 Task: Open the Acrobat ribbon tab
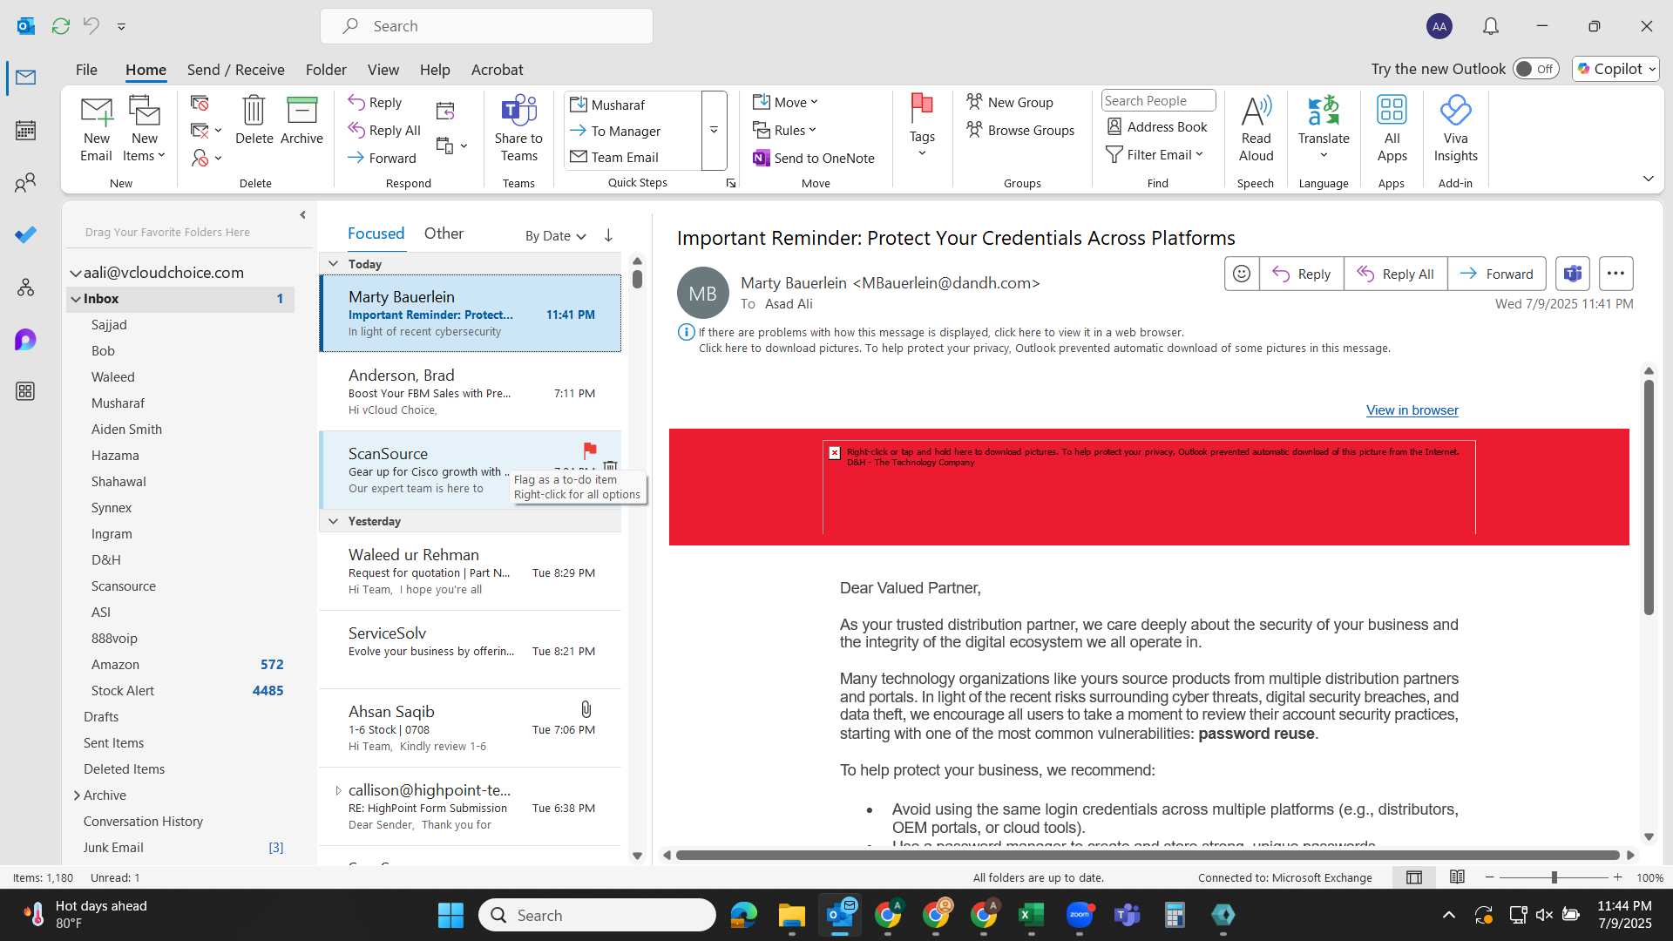pyautogui.click(x=497, y=70)
